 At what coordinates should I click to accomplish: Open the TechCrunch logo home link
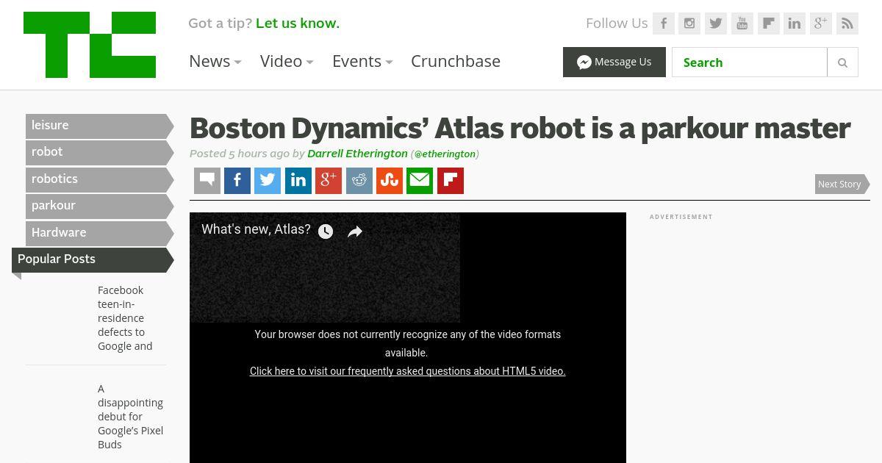click(x=90, y=45)
